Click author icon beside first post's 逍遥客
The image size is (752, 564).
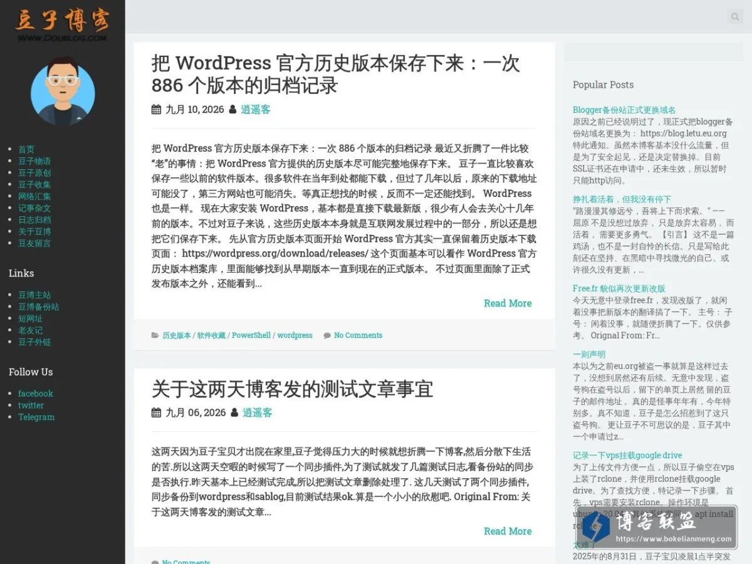tap(232, 110)
